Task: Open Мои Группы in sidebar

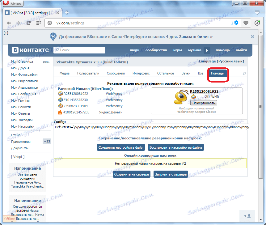Action: coord(20,100)
